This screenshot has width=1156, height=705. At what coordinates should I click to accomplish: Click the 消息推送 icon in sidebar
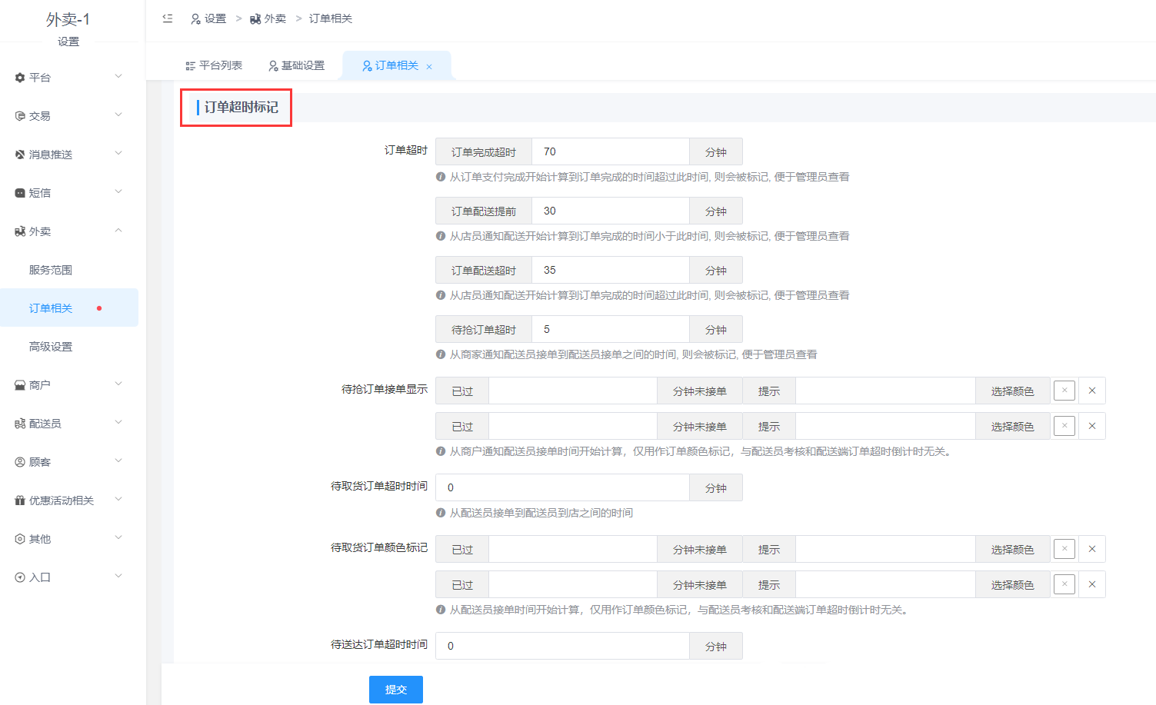click(x=20, y=155)
